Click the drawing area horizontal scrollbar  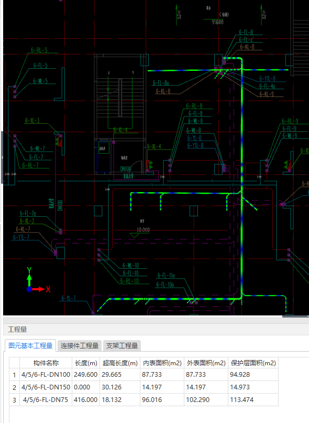295,316
